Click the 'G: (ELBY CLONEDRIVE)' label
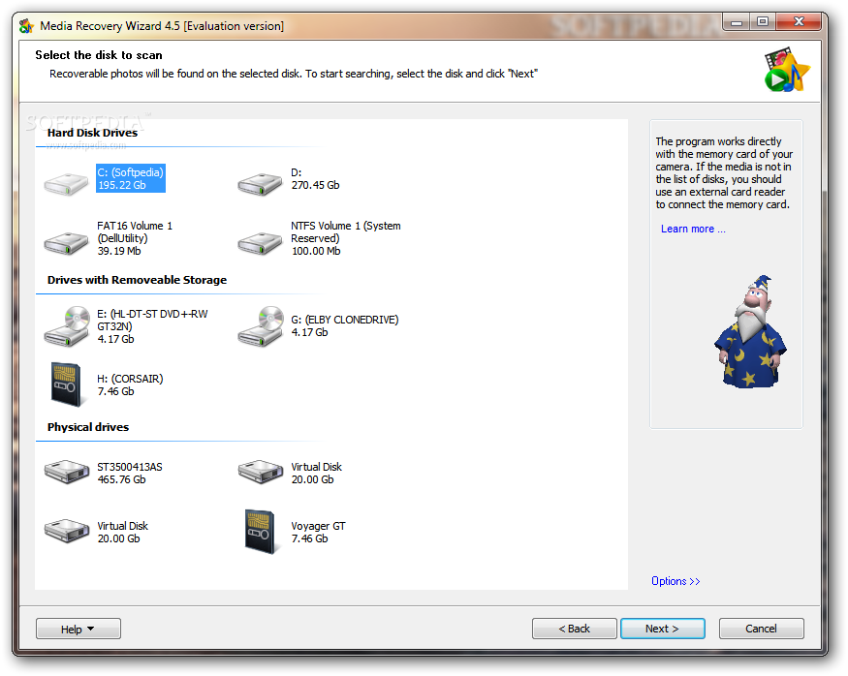This screenshot has height=676, width=848. tap(344, 320)
